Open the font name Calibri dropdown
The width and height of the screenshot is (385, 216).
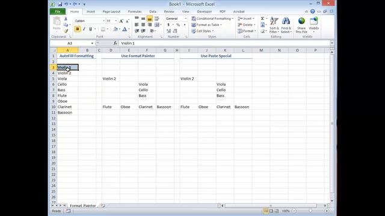click(103, 21)
